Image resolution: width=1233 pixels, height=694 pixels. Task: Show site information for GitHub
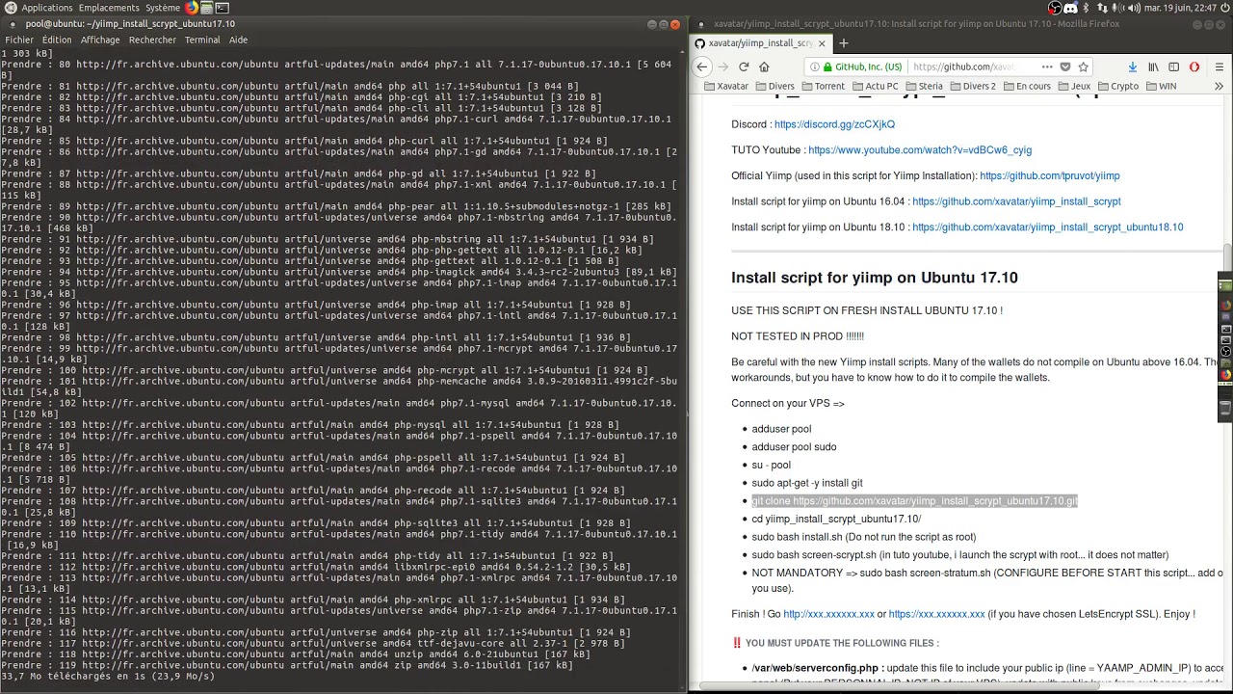[815, 67]
